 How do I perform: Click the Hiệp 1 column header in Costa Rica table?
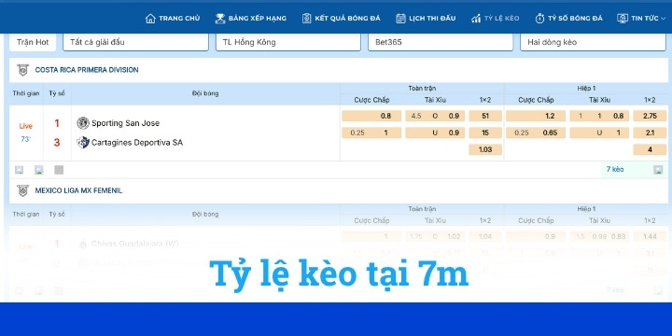[586, 89]
